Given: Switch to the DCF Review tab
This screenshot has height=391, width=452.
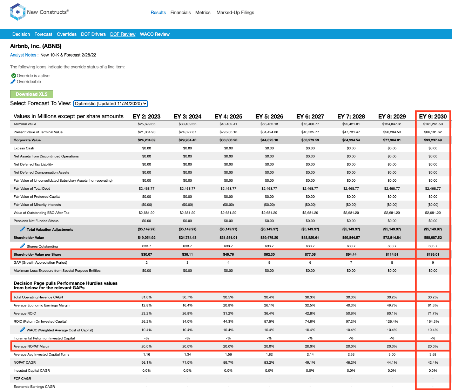Looking at the screenshot, I should point(123,34).
